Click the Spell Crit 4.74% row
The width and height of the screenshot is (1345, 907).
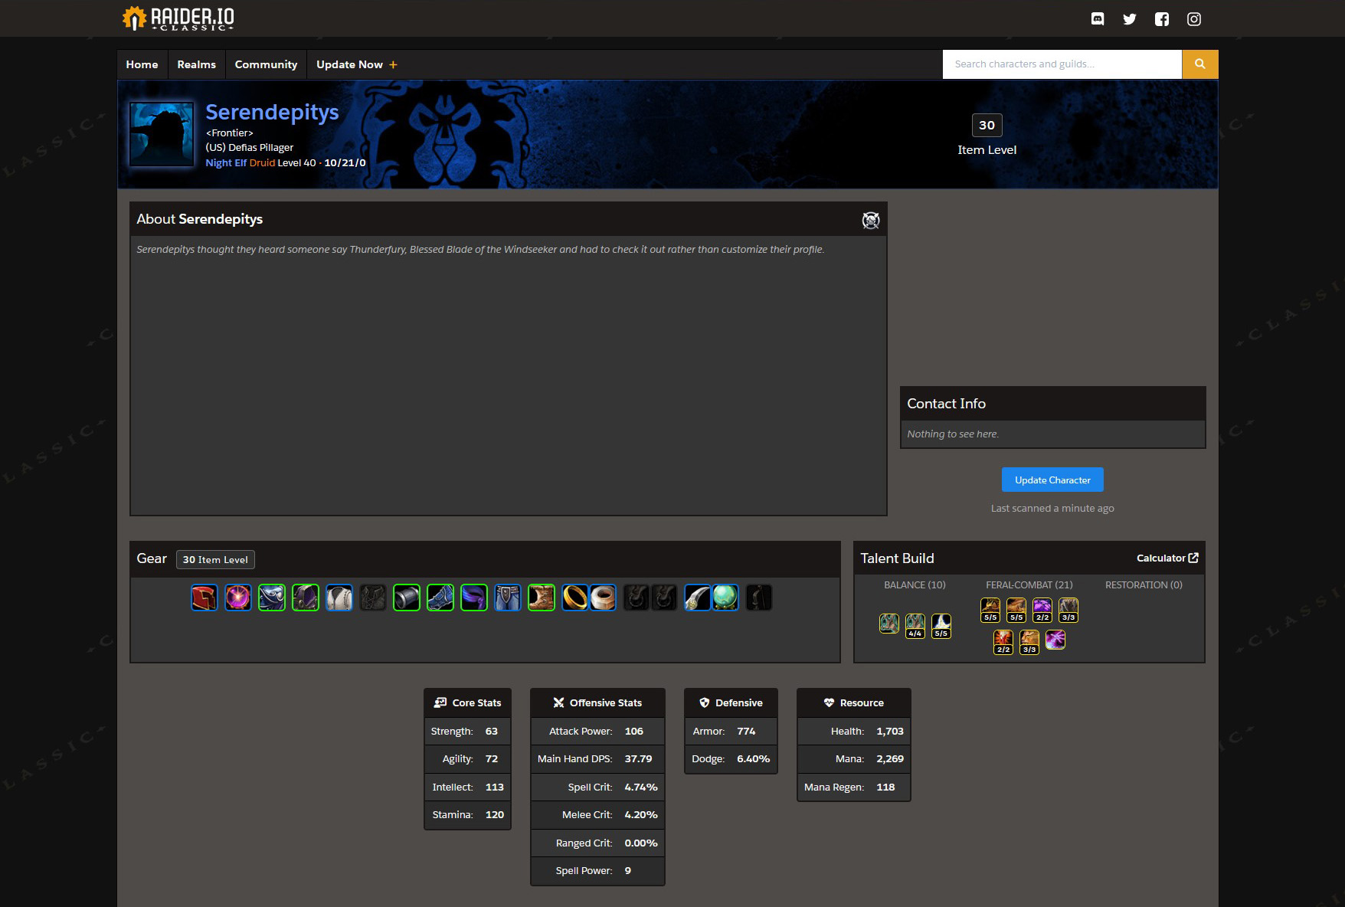[597, 787]
